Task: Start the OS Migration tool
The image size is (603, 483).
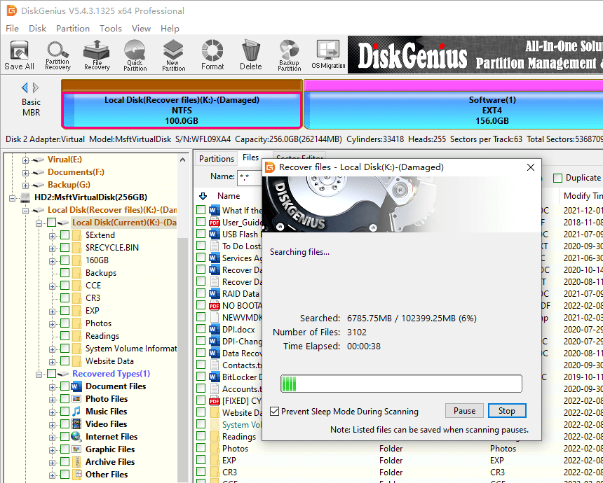Action: (x=328, y=55)
